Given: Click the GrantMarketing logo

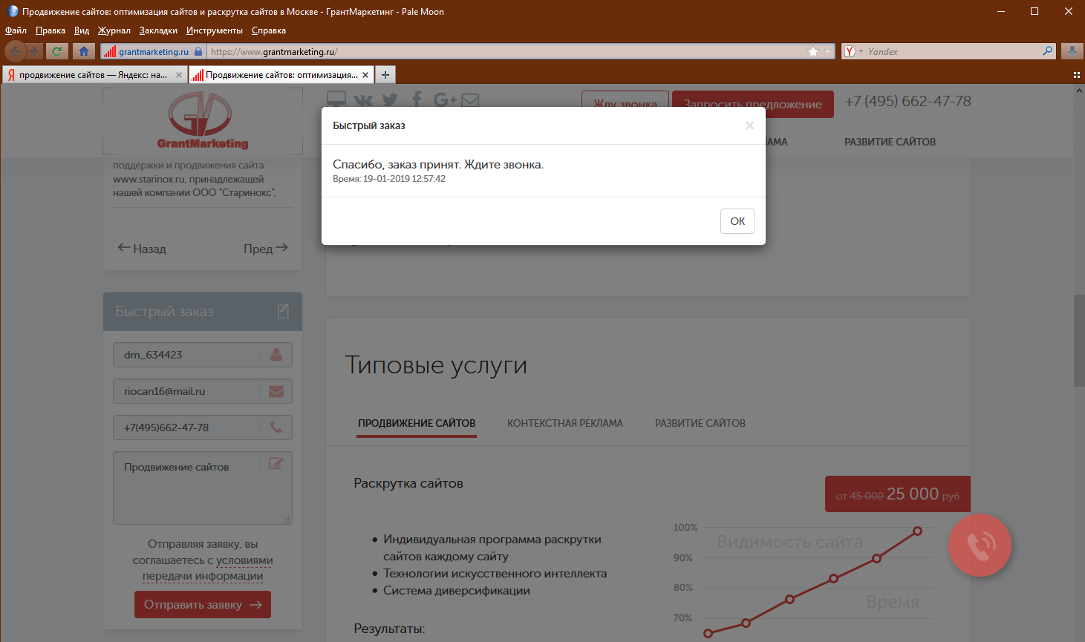Looking at the screenshot, I should (202, 121).
